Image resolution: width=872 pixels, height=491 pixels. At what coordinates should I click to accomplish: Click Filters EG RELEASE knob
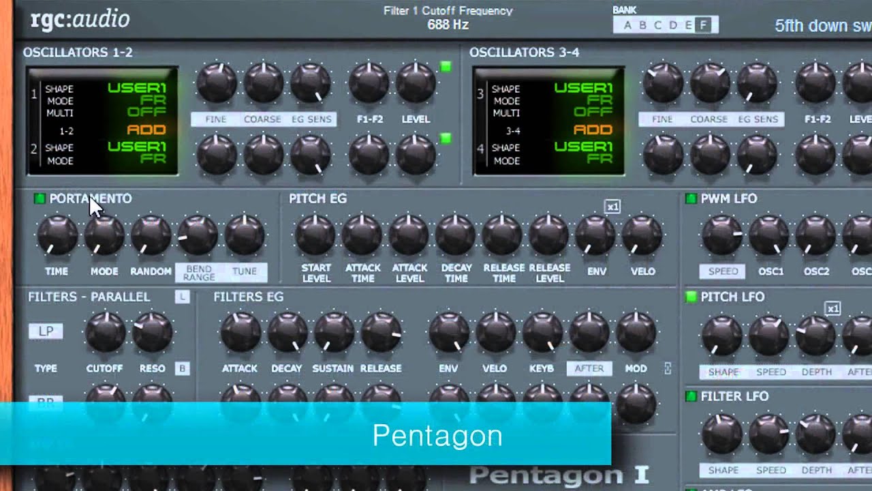[x=381, y=332]
